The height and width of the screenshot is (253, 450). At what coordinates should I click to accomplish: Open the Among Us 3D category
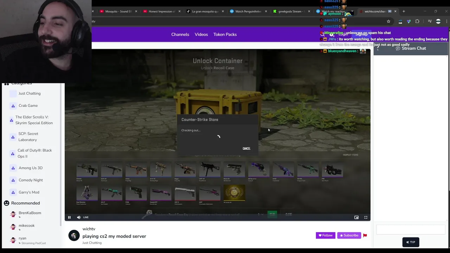click(31, 168)
